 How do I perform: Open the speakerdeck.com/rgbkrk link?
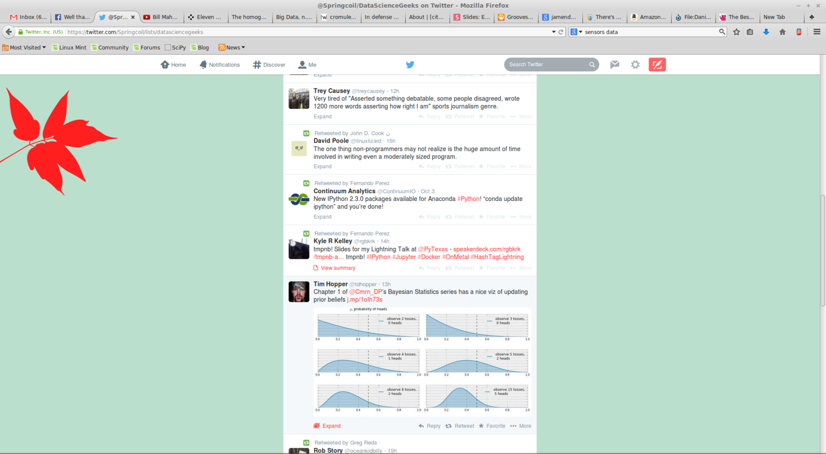pyautogui.click(x=487, y=249)
